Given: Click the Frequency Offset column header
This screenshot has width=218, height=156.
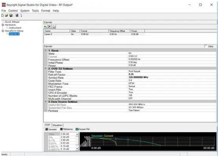Looking at the screenshot, I should pyautogui.click(x=119, y=31).
